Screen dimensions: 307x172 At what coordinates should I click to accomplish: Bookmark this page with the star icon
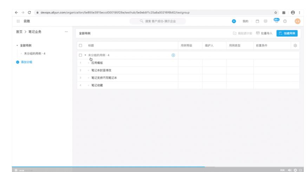pyautogui.click(x=276, y=13)
